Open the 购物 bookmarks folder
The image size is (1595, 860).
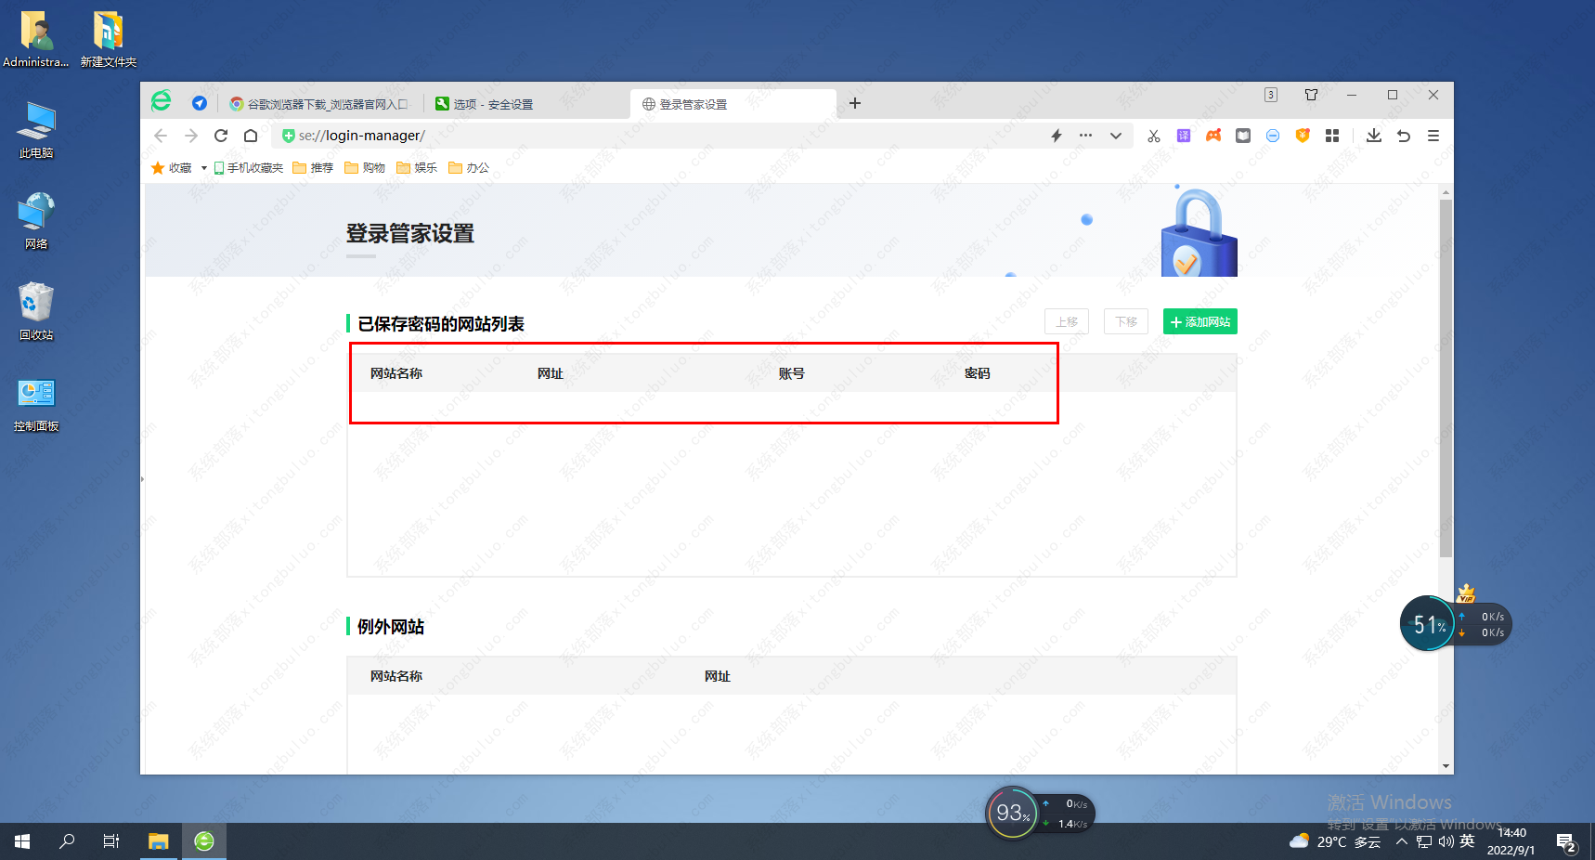[365, 168]
